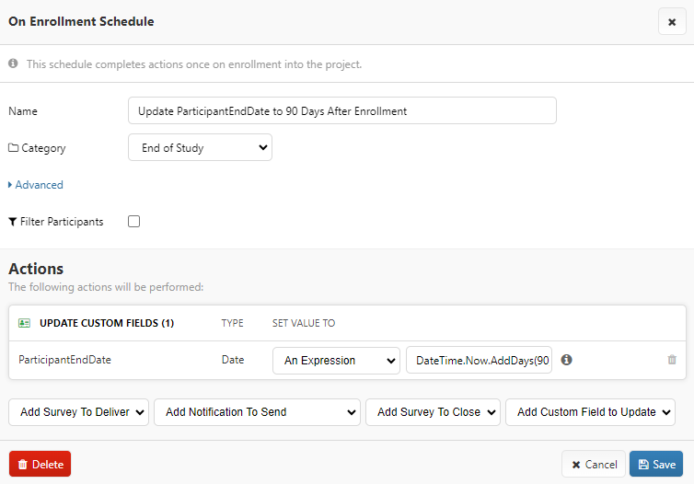
Task: Click the DateTime.Now.AddDays expression input
Action: (479, 361)
